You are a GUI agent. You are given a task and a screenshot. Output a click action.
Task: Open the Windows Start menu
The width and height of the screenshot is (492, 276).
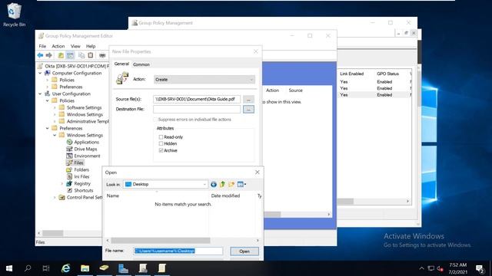pyautogui.click(x=9, y=268)
